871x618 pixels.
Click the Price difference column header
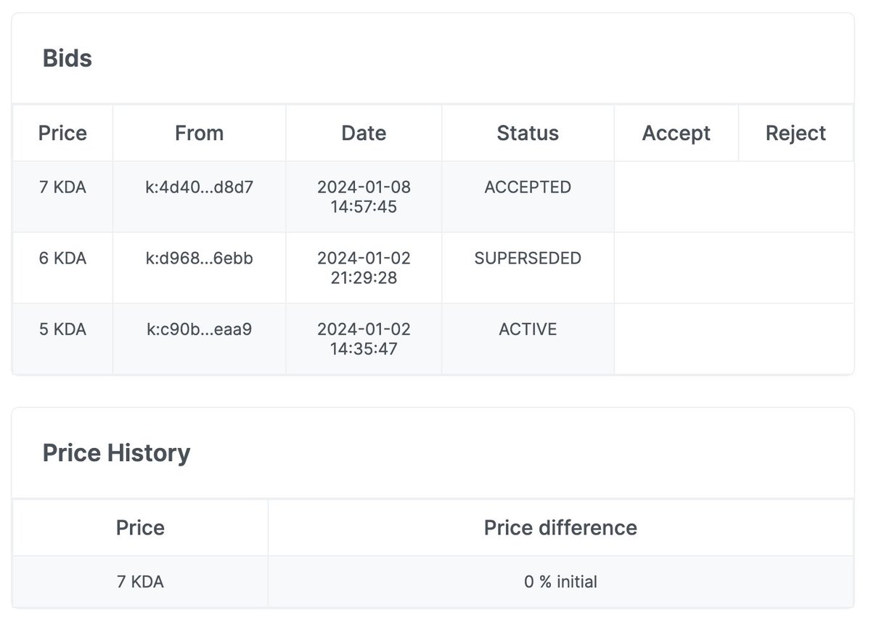click(560, 527)
